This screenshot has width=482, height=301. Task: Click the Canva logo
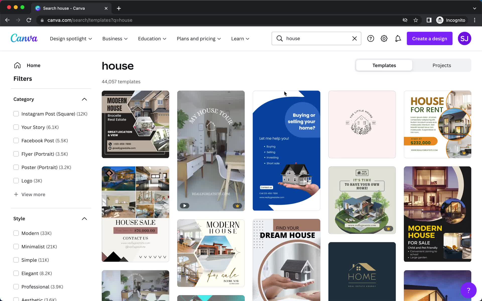click(24, 38)
